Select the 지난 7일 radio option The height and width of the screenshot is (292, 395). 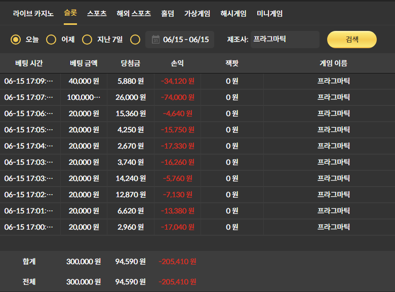pos(87,40)
